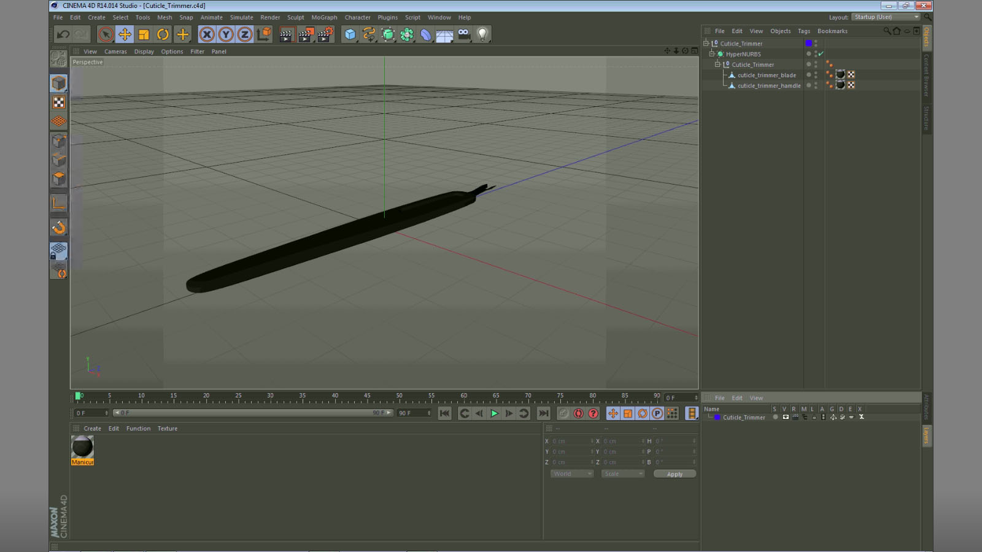Open the Mesh menu

[164, 17]
